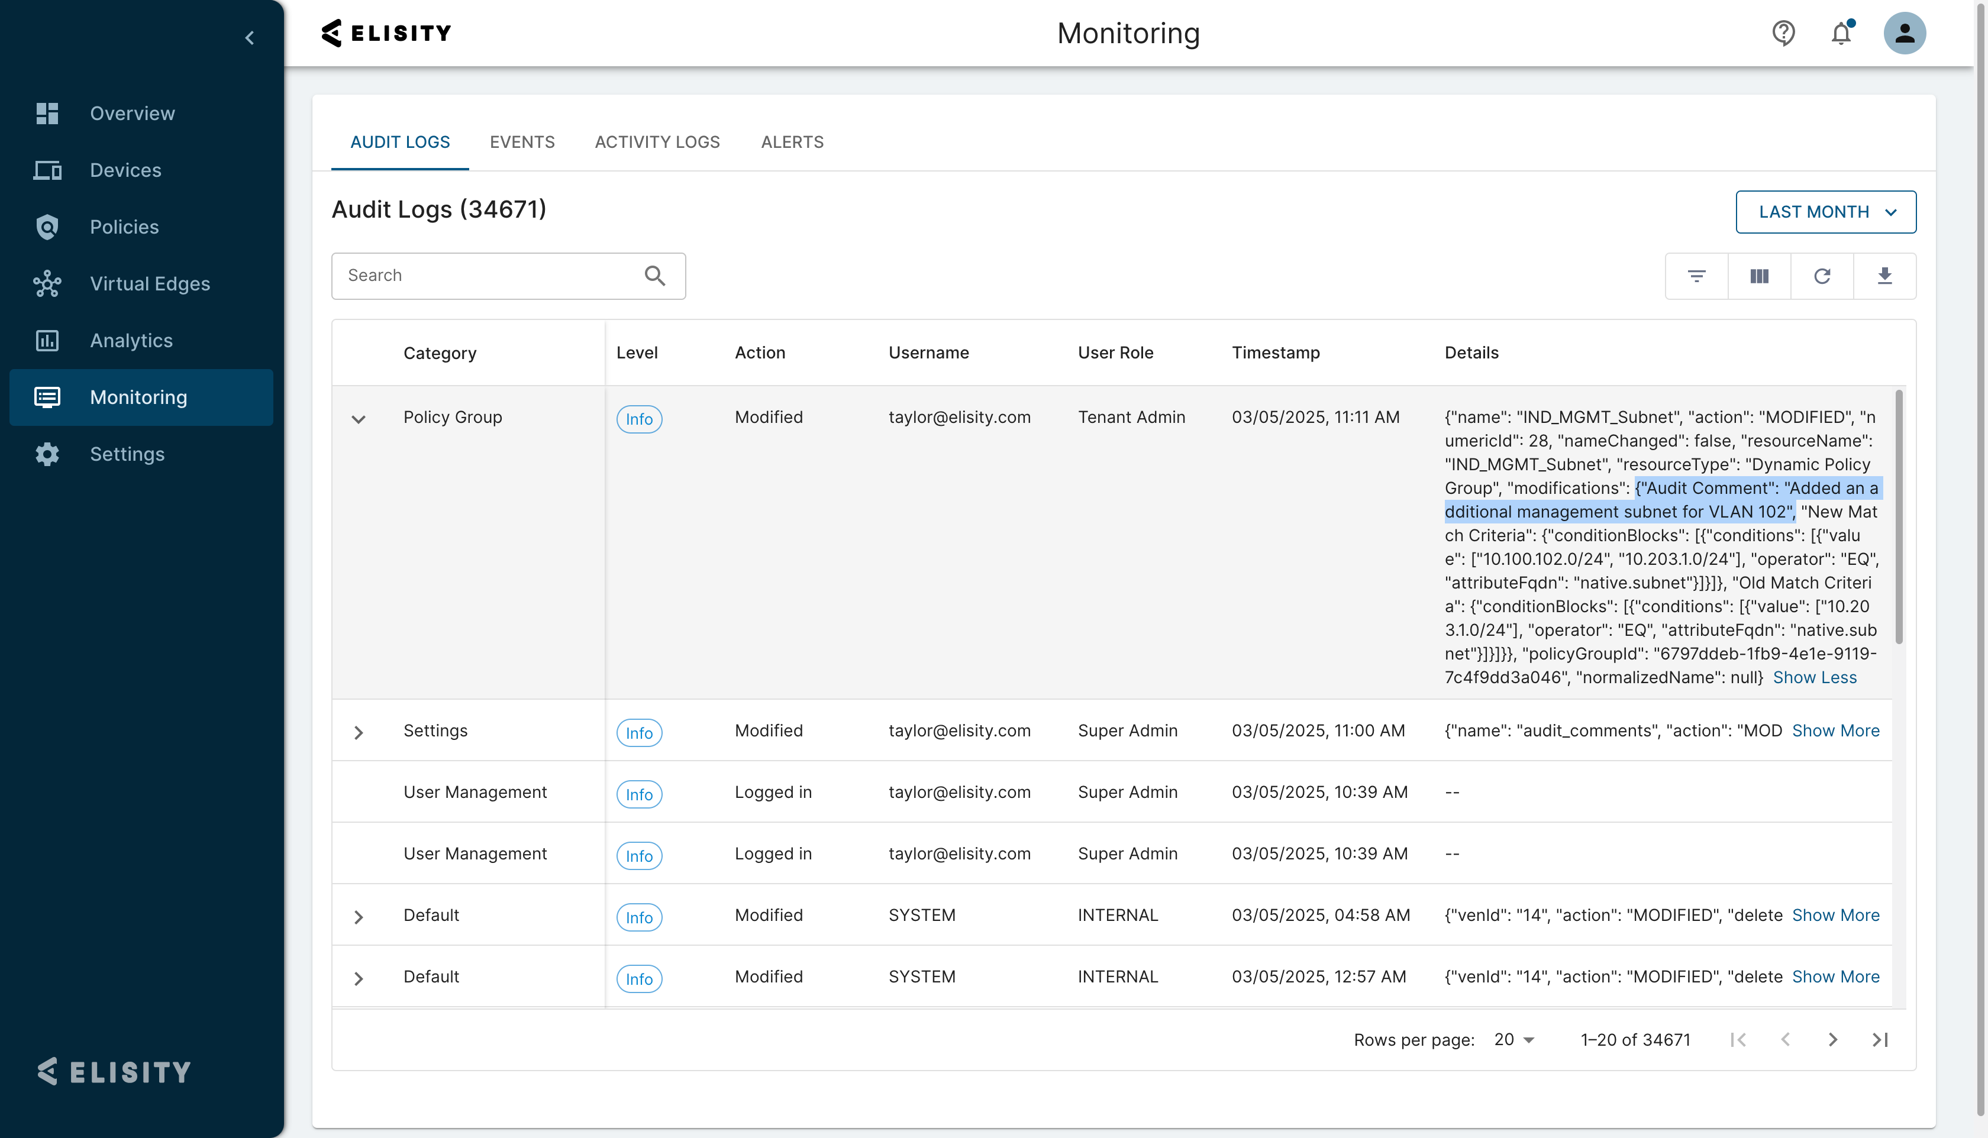Refresh the audit logs table

tap(1822, 276)
